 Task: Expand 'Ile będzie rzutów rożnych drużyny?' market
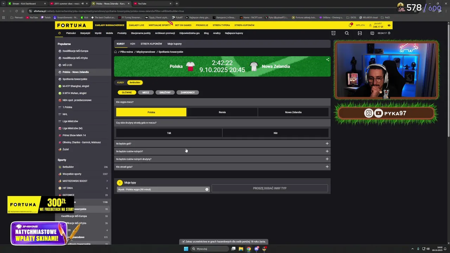tap(222, 159)
